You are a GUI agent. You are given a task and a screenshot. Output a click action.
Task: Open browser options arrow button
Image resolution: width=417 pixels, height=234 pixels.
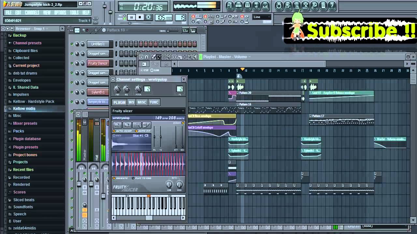click(3, 29)
